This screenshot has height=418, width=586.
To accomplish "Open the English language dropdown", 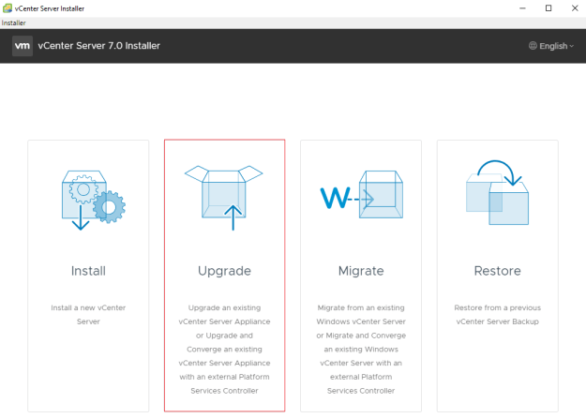I will [x=551, y=46].
